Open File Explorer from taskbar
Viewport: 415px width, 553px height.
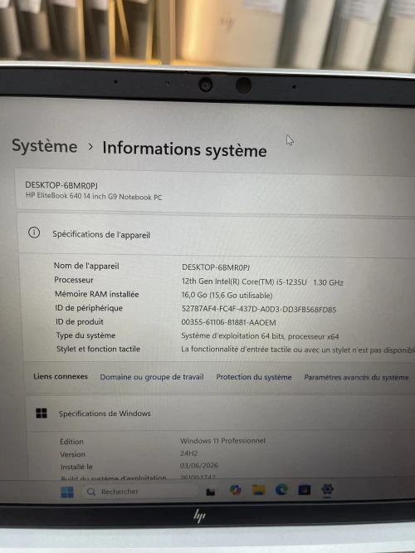tap(258, 490)
